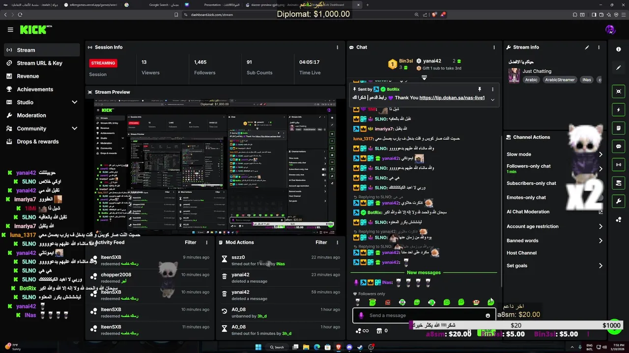Click the shop icon below the chat input

coord(379,331)
